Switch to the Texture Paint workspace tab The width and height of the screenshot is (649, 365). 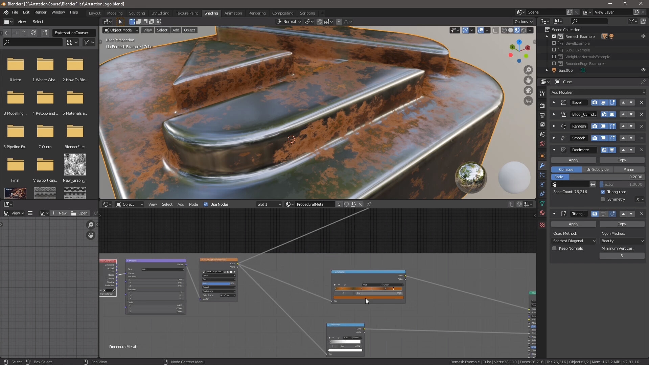(187, 13)
